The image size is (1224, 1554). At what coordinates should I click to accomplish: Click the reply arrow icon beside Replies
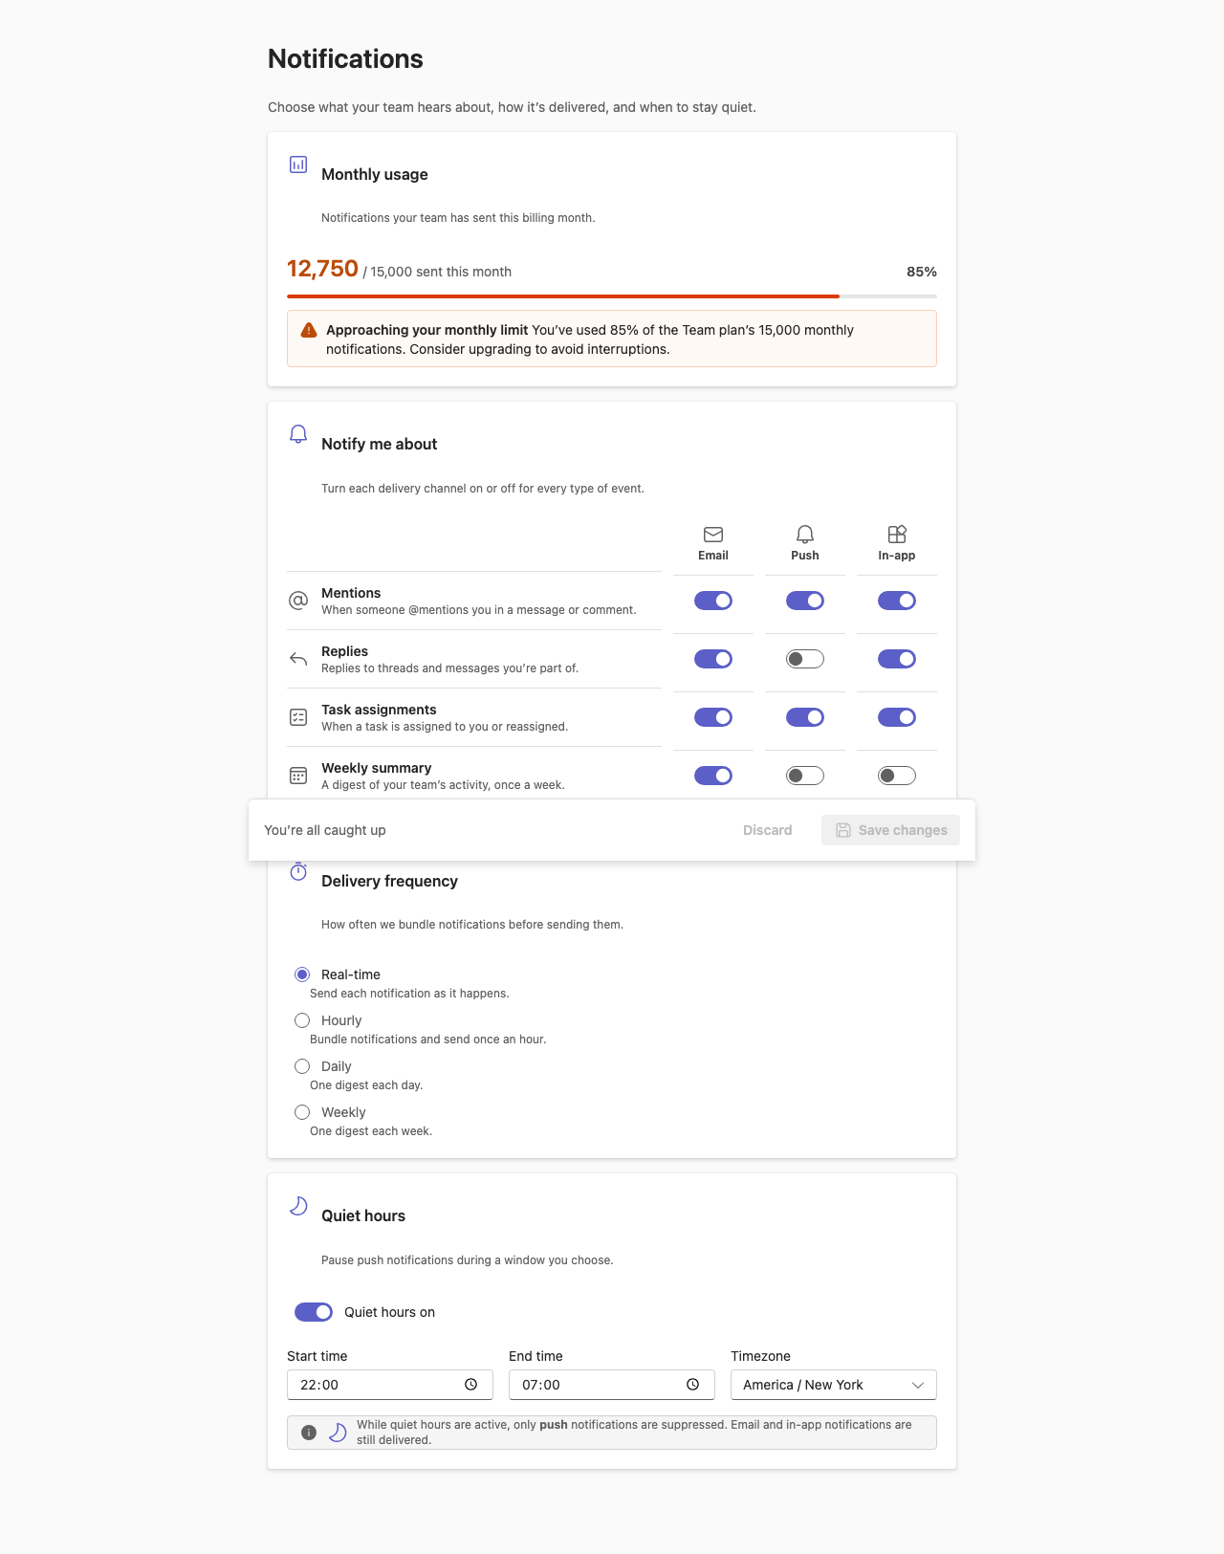298,659
